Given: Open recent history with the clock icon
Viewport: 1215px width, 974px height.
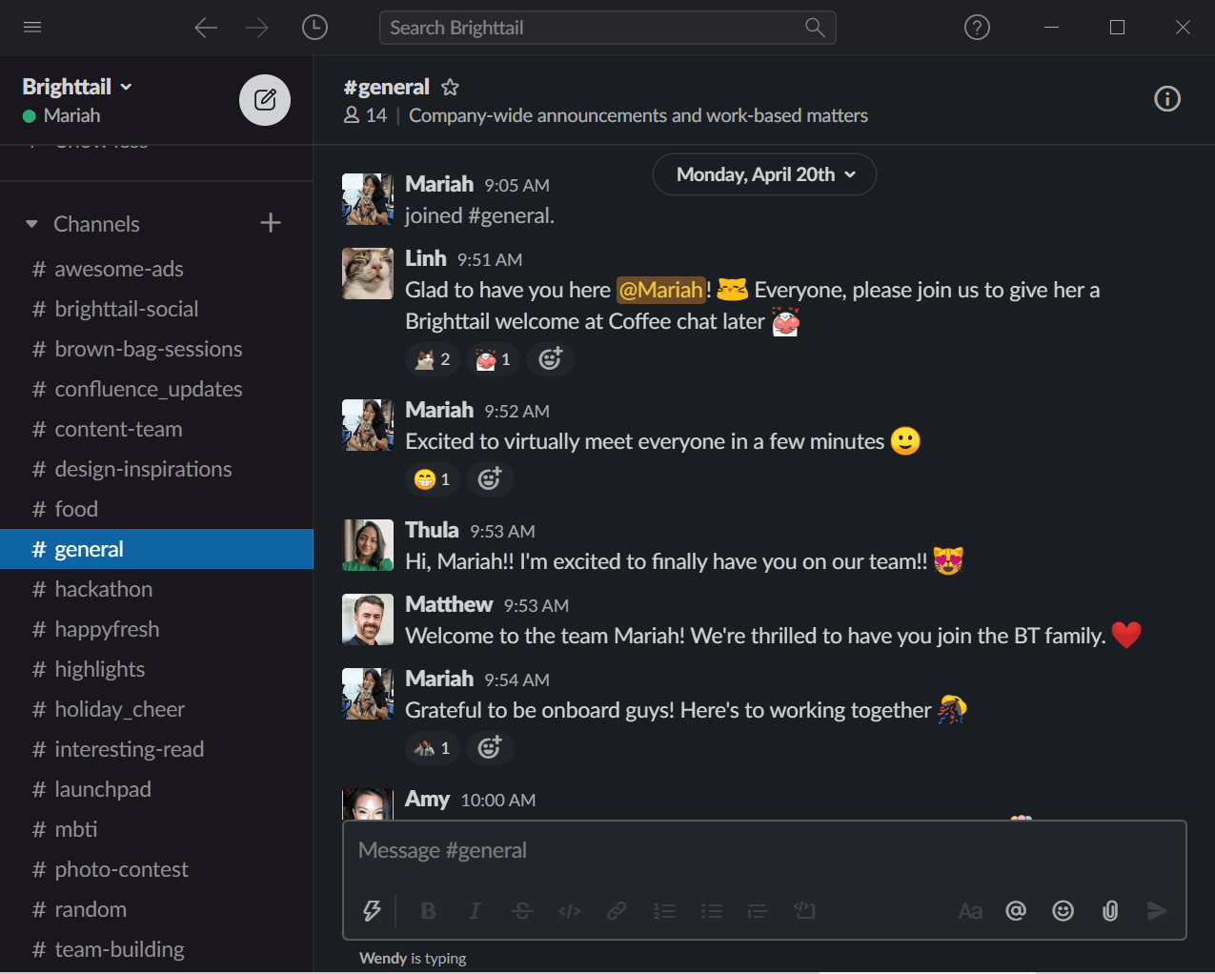Looking at the screenshot, I should [314, 28].
